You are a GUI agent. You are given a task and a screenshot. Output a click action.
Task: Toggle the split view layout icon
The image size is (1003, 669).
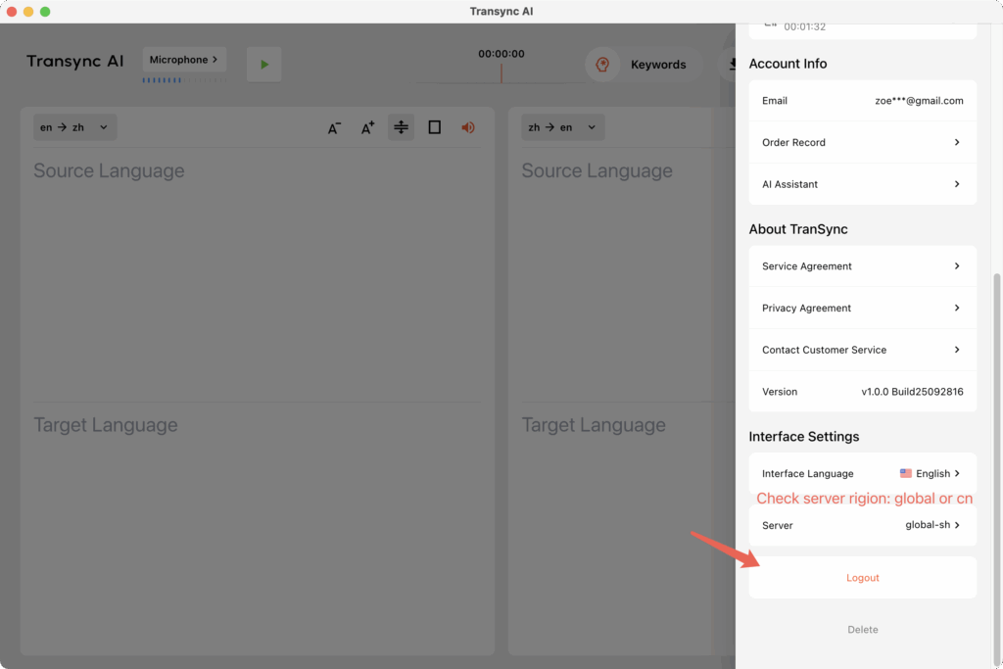click(x=401, y=127)
